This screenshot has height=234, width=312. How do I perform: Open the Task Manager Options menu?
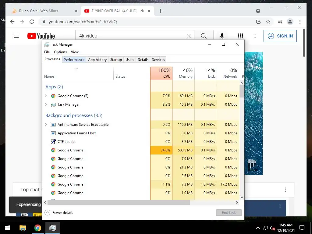60,52
